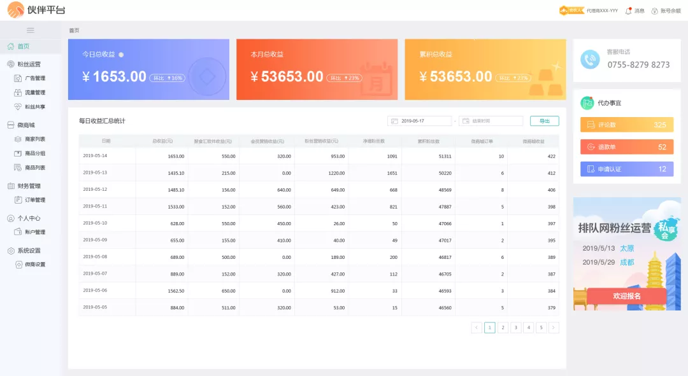Go to 订单管理 menu item
688x376 pixels.
tap(34, 200)
